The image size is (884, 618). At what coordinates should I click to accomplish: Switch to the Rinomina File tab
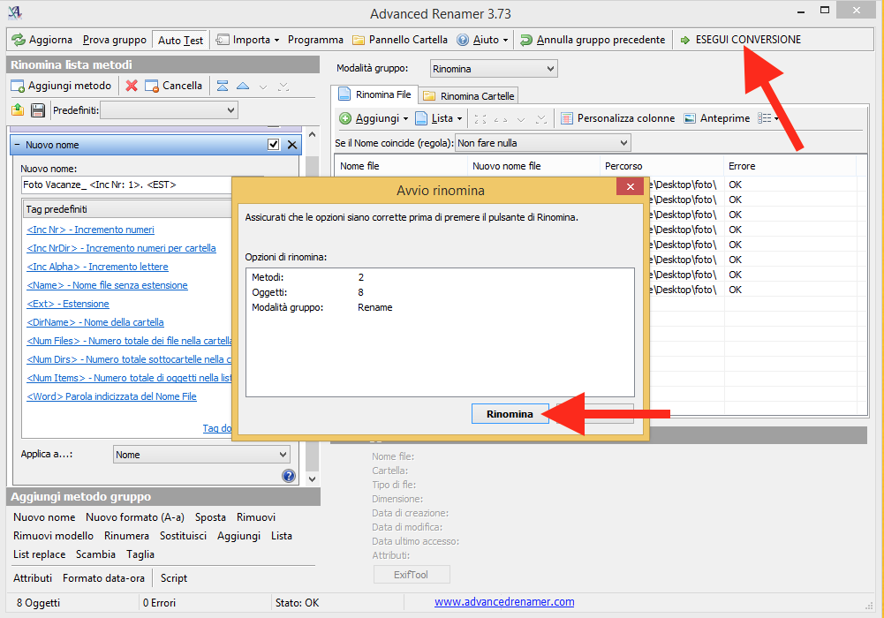(x=375, y=94)
